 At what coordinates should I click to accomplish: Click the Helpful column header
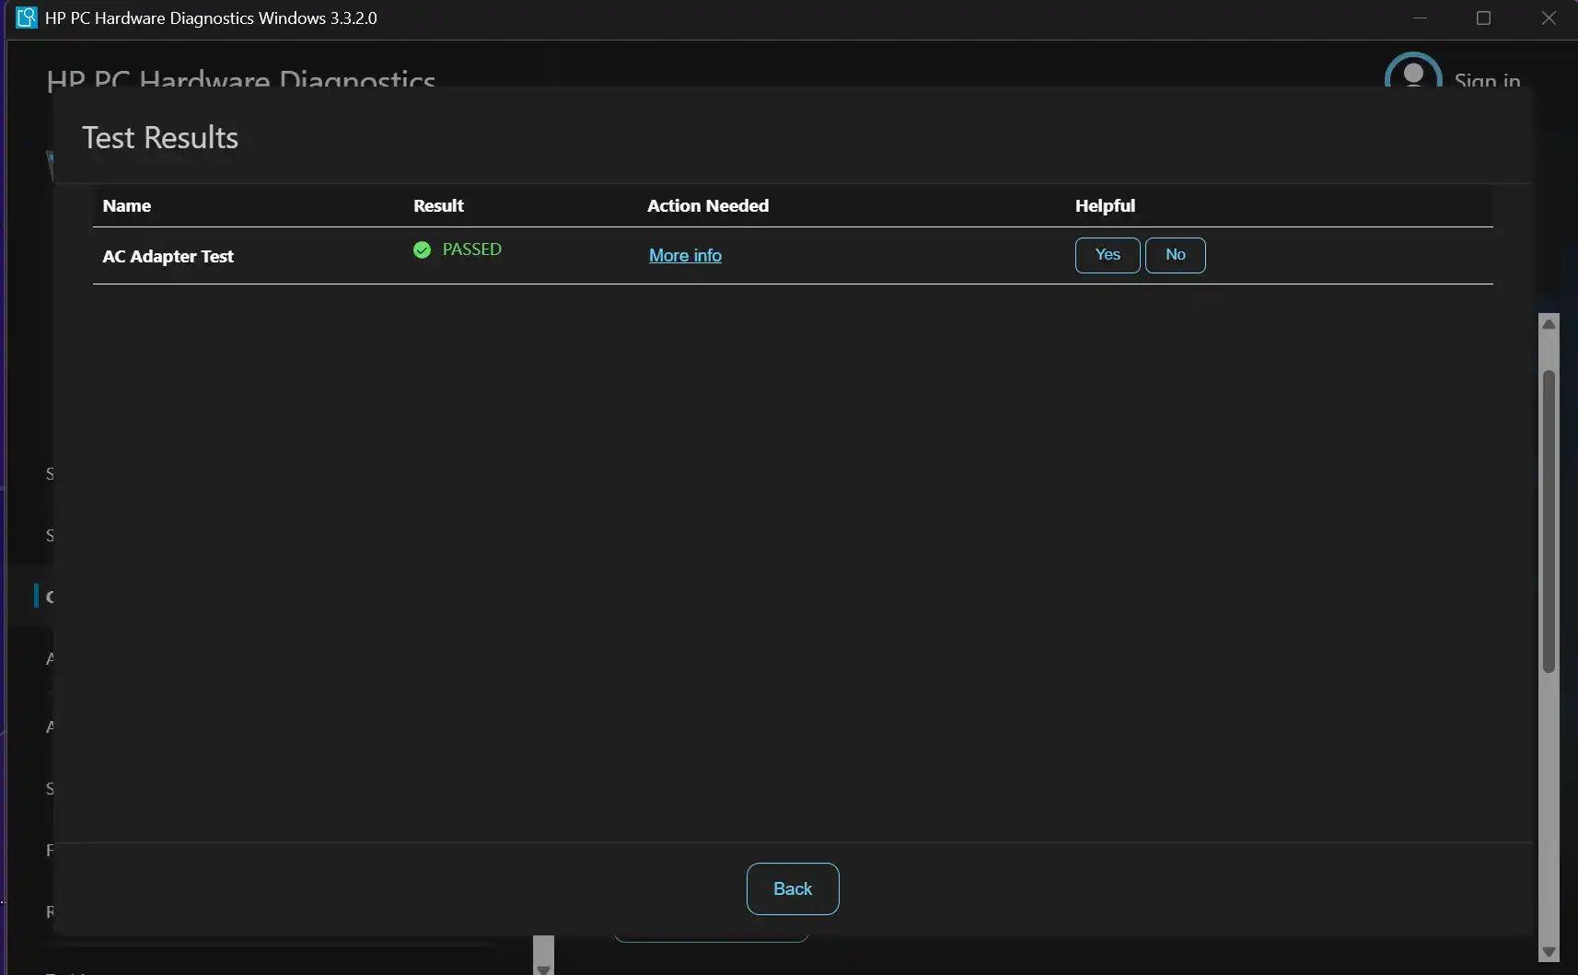1105,205
